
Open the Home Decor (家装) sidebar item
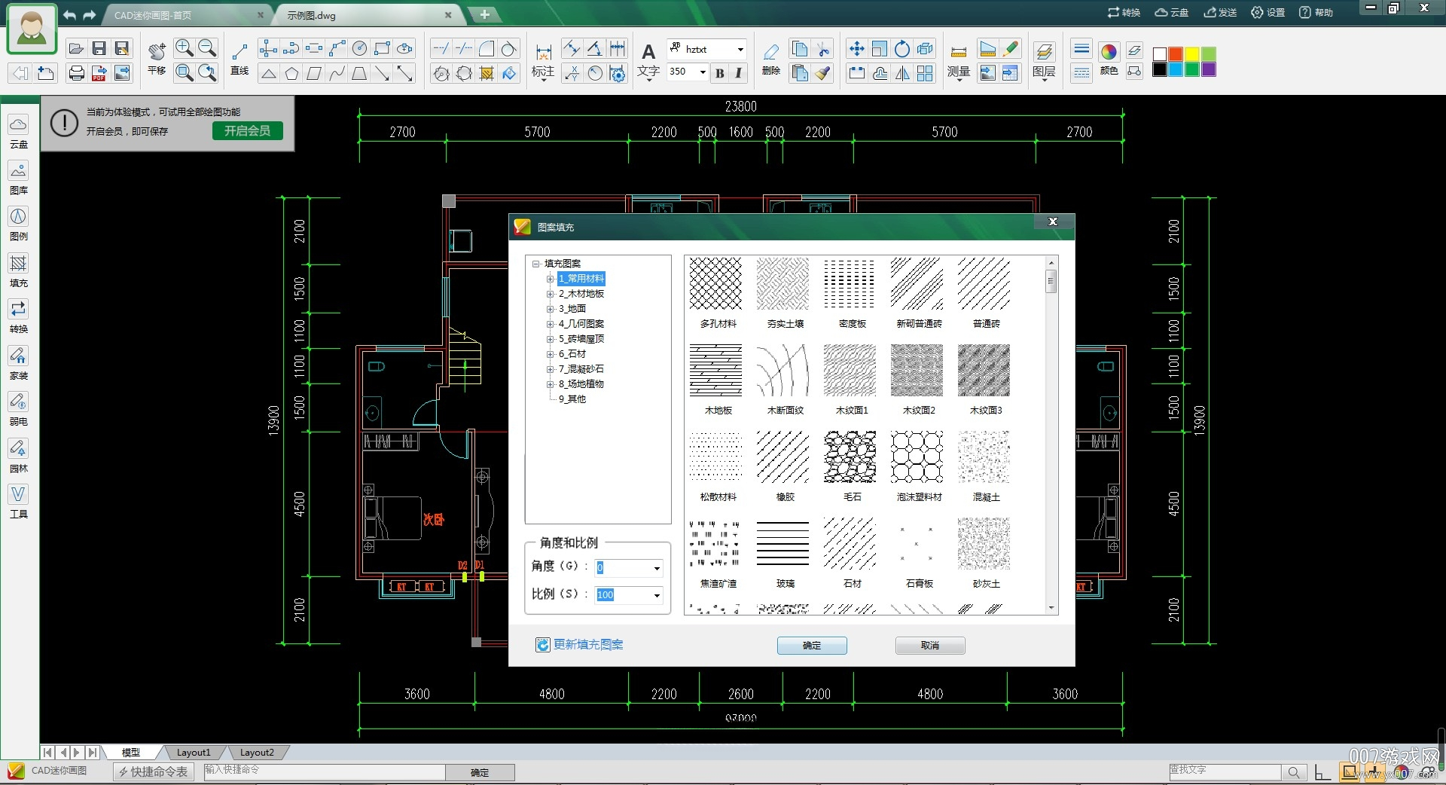[x=19, y=363]
